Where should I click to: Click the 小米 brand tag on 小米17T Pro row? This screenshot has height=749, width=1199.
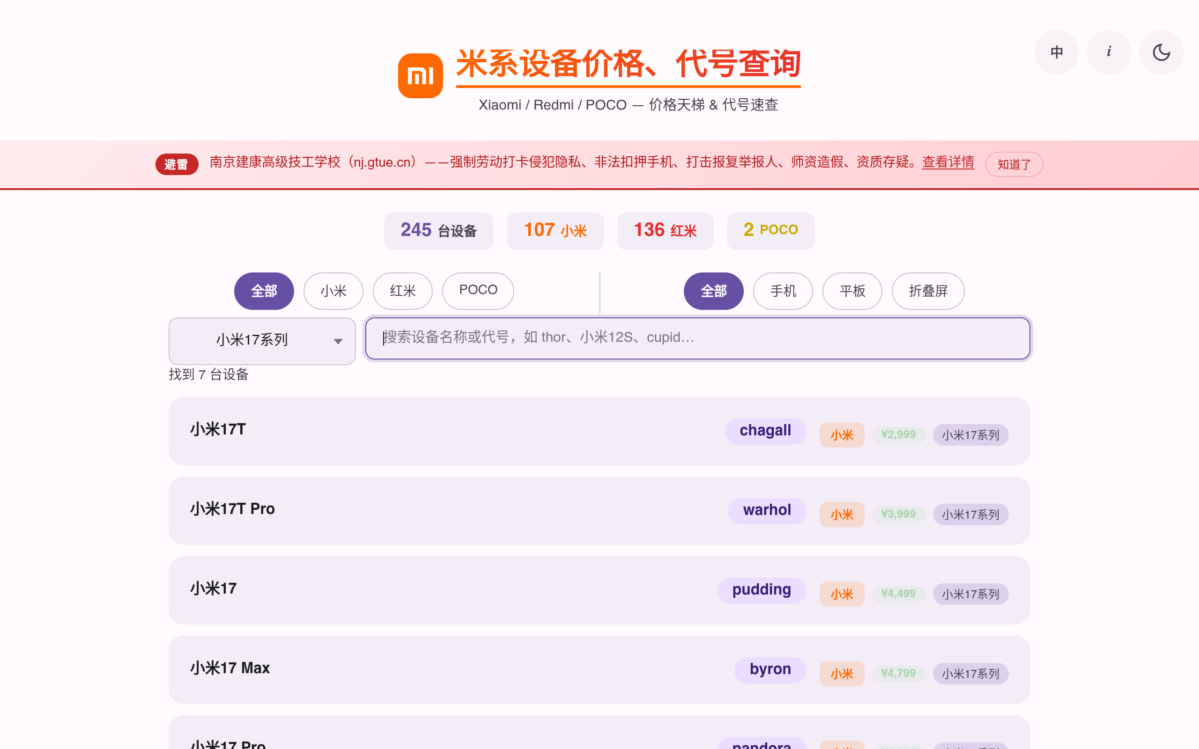842,514
